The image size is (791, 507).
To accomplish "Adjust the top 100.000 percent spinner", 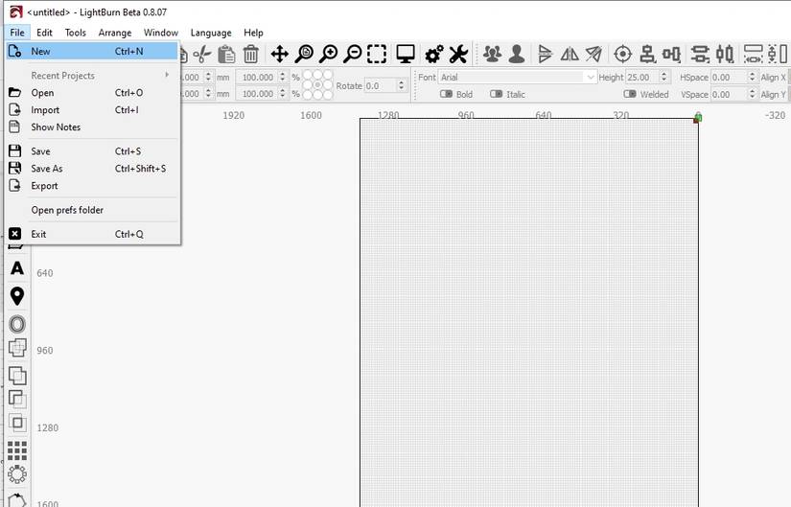I will point(283,78).
